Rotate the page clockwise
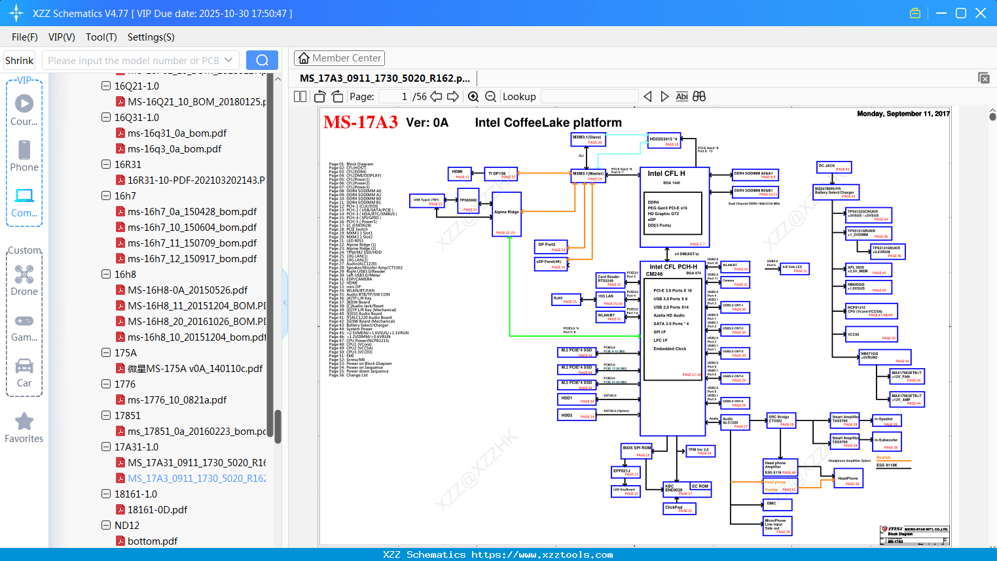This screenshot has height=561, width=997. pos(337,97)
